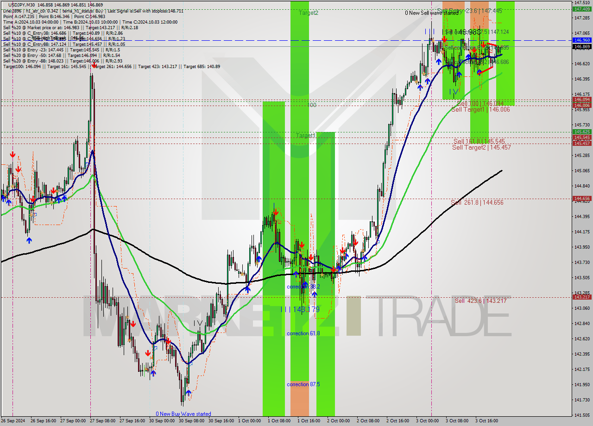Click the '30 Sep 16:00' time axis label

(x=221, y=421)
